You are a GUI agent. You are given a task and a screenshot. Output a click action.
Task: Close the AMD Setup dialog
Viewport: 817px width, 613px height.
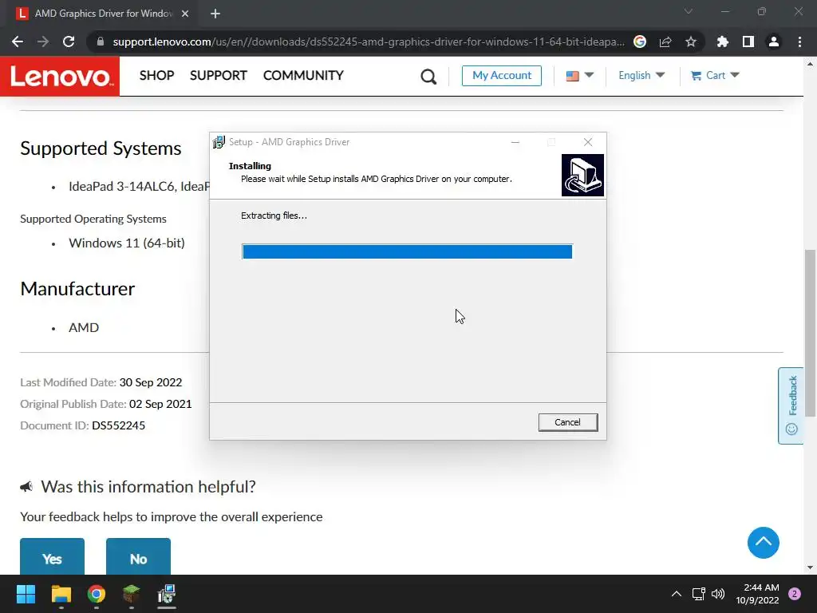coord(588,142)
